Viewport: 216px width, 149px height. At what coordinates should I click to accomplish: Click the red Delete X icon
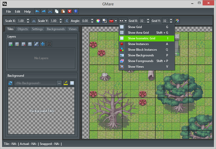[70, 11]
